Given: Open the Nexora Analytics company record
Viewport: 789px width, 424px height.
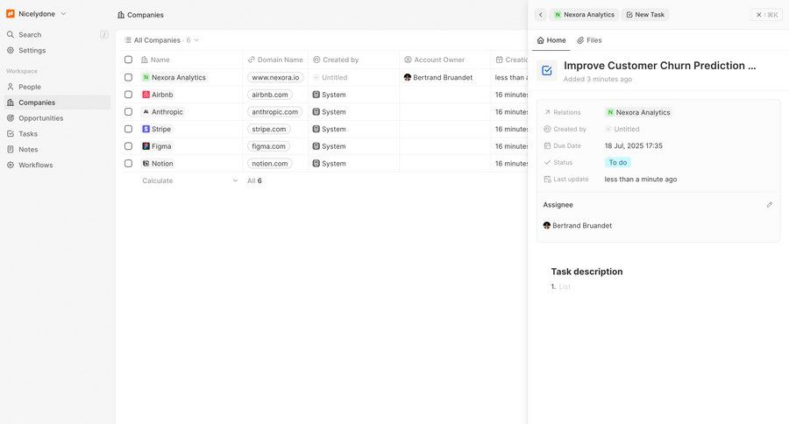Looking at the screenshot, I should [174, 77].
